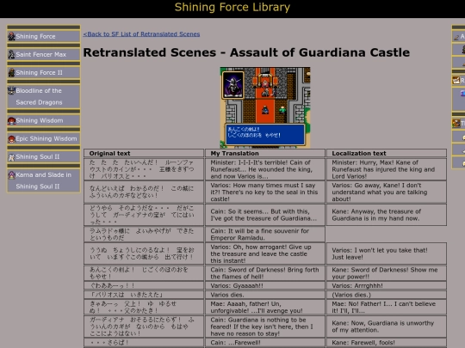The width and height of the screenshot is (465, 348).
Task: Click the Shining Soul II character icon
Action: coord(11,157)
